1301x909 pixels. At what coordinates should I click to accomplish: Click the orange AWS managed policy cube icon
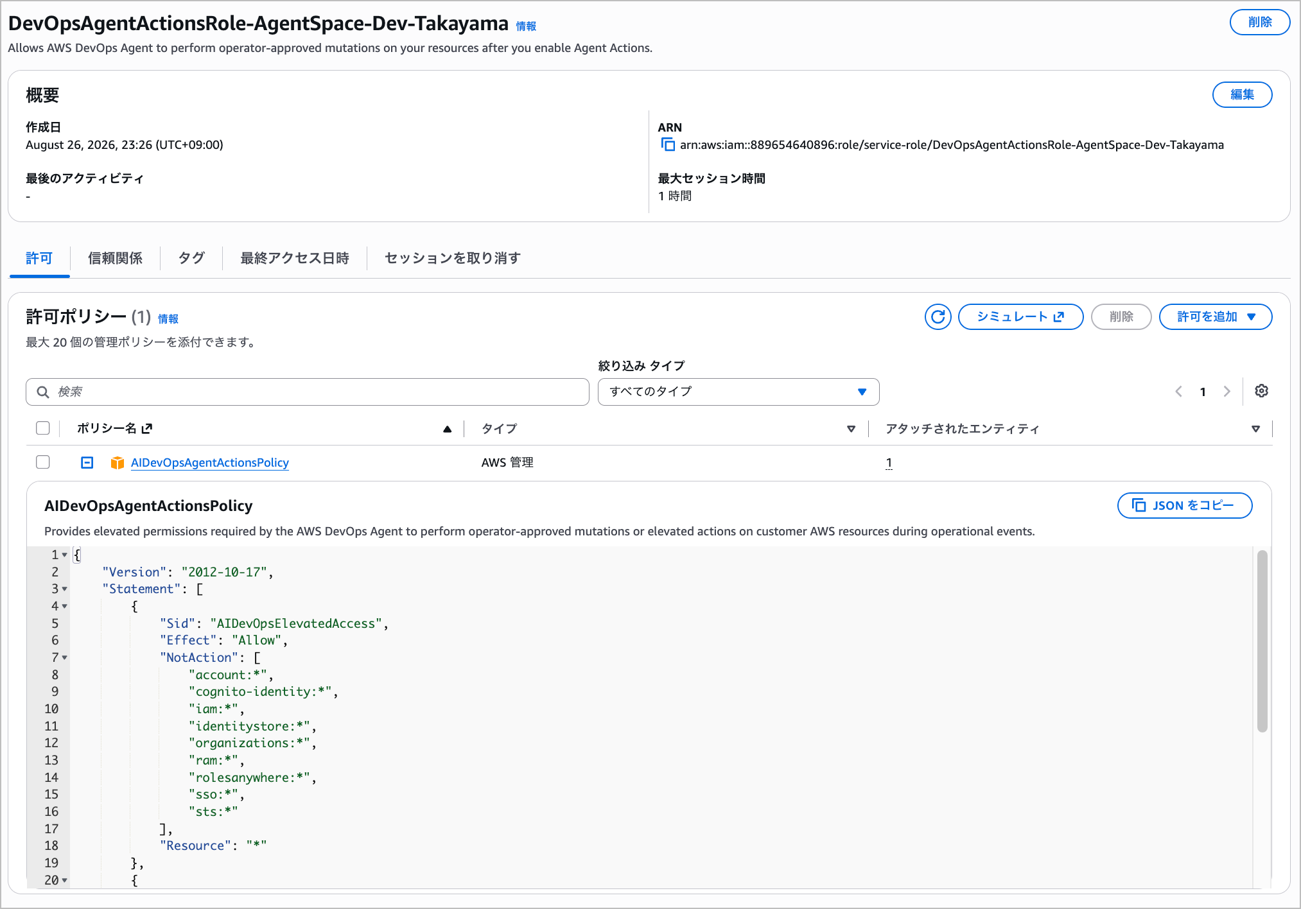[117, 463]
